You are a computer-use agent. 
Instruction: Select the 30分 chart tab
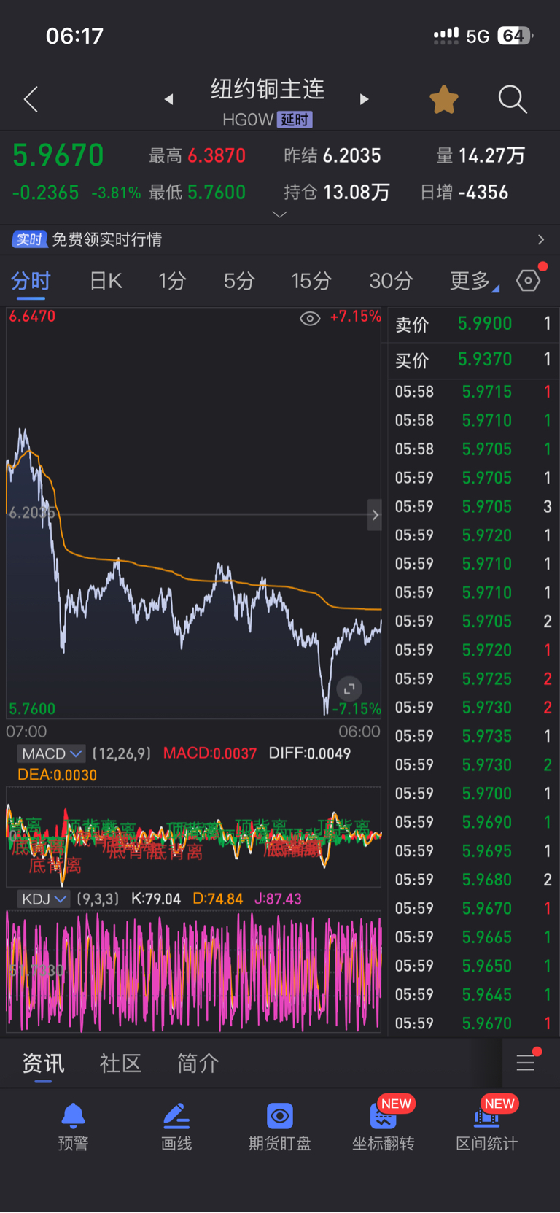click(391, 281)
